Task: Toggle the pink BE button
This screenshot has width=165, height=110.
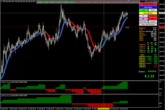Action: pos(143,19)
